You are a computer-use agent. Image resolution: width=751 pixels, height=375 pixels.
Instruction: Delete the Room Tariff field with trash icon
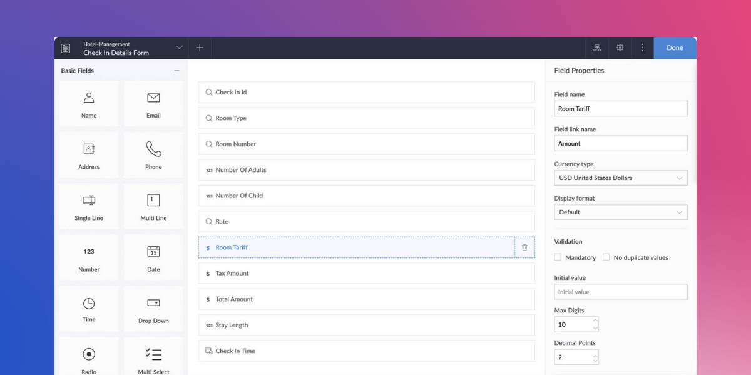point(524,247)
